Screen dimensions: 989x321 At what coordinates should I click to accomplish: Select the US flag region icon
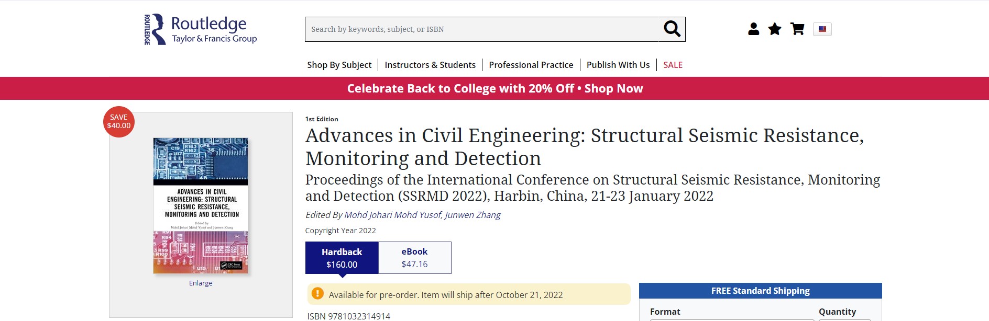click(822, 29)
